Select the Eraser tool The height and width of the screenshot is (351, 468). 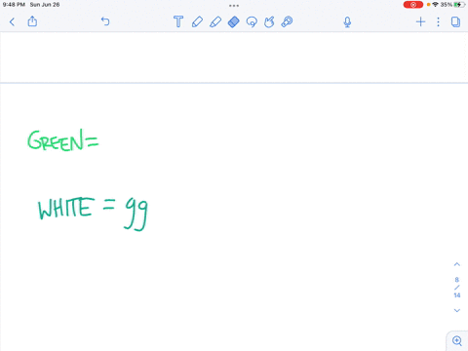click(x=234, y=21)
